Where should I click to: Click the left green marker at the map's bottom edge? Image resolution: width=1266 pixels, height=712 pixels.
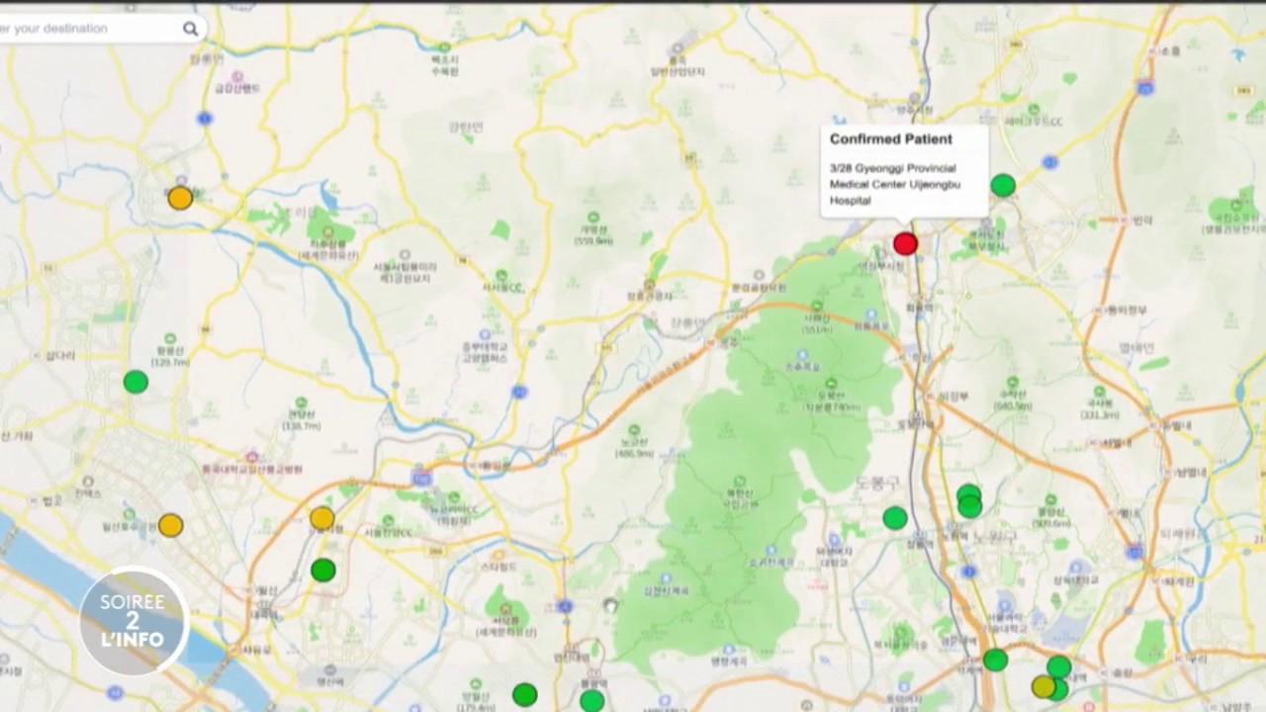(x=525, y=695)
